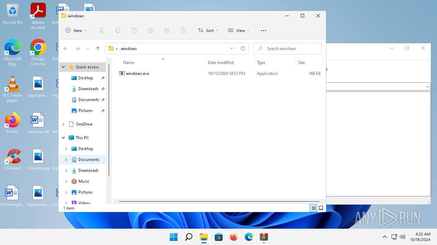Click the Delete trash icon

[183, 30]
